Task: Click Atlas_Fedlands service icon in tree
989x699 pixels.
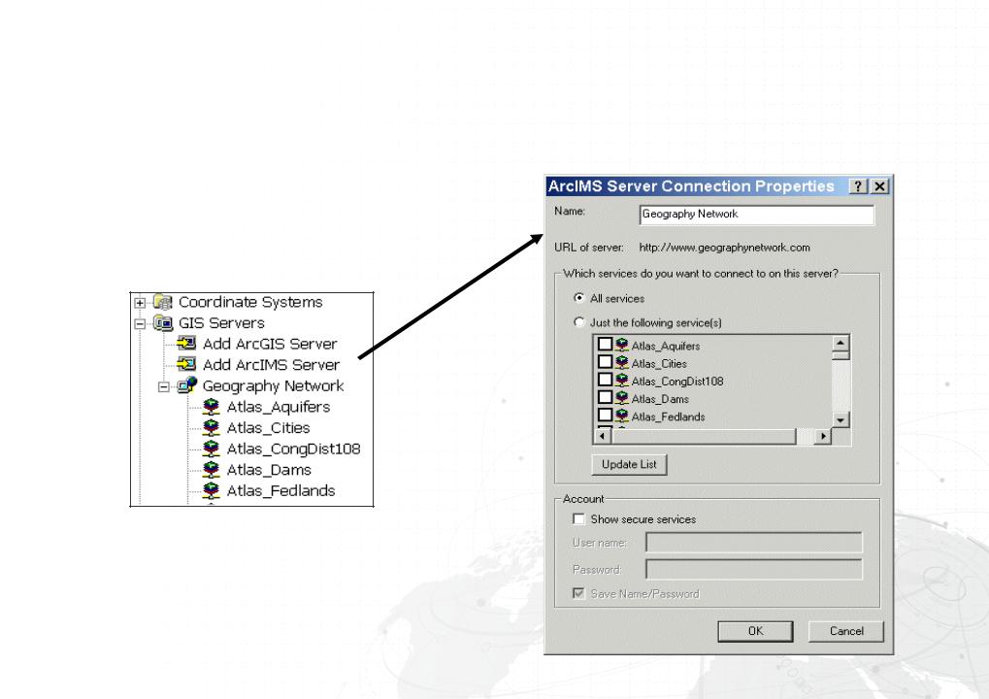Action: [212, 491]
